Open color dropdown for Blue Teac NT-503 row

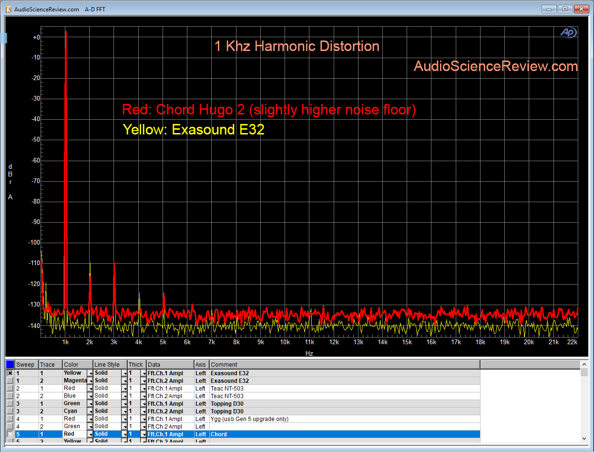pos(90,396)
